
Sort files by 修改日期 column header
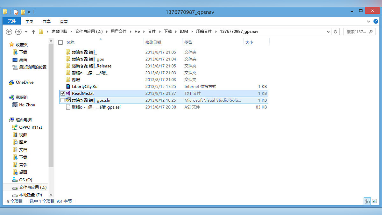(153, 42)
